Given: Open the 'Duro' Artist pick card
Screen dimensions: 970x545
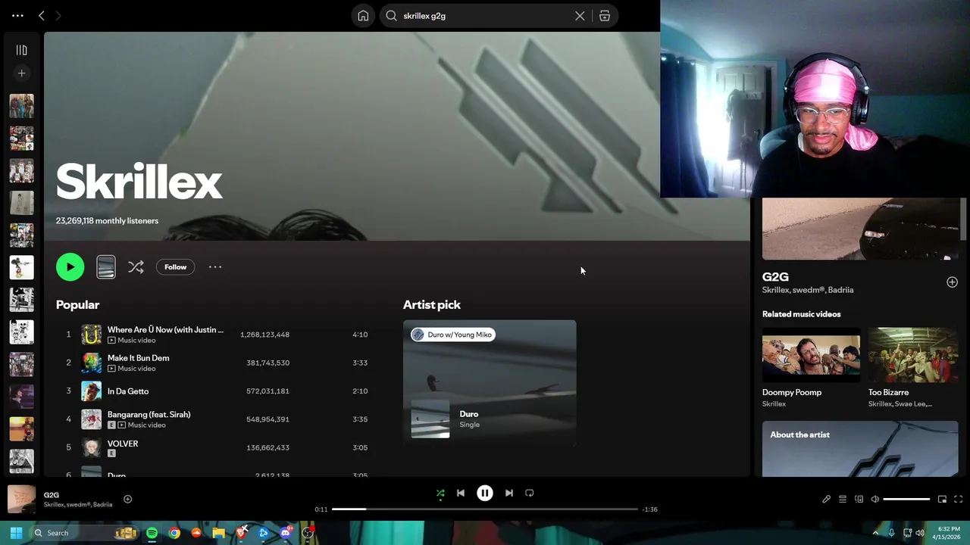Looking at the screenshot, I should point(490,383).
